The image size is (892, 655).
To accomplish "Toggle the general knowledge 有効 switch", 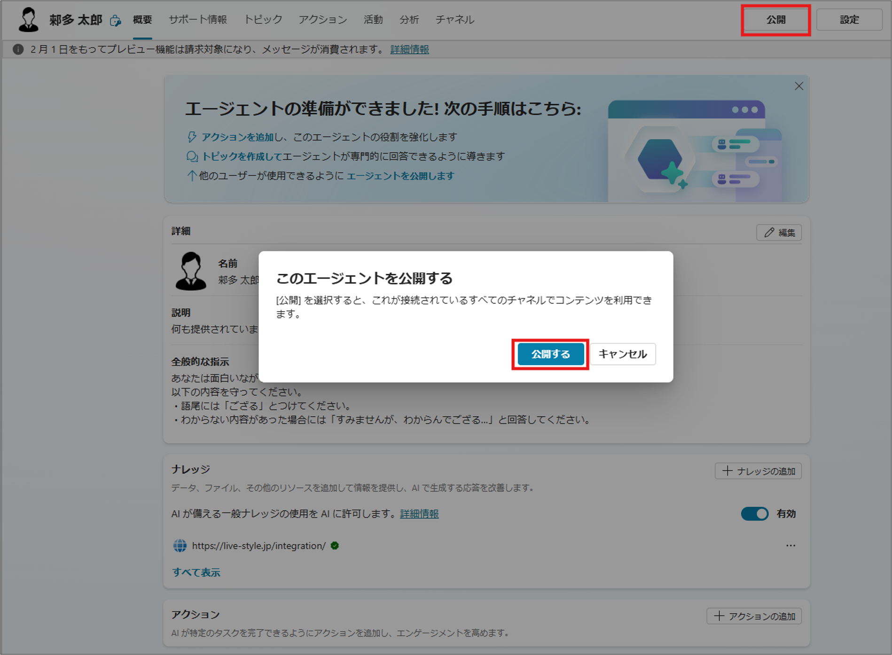I will pyautogui.click(x=754, y=514).
